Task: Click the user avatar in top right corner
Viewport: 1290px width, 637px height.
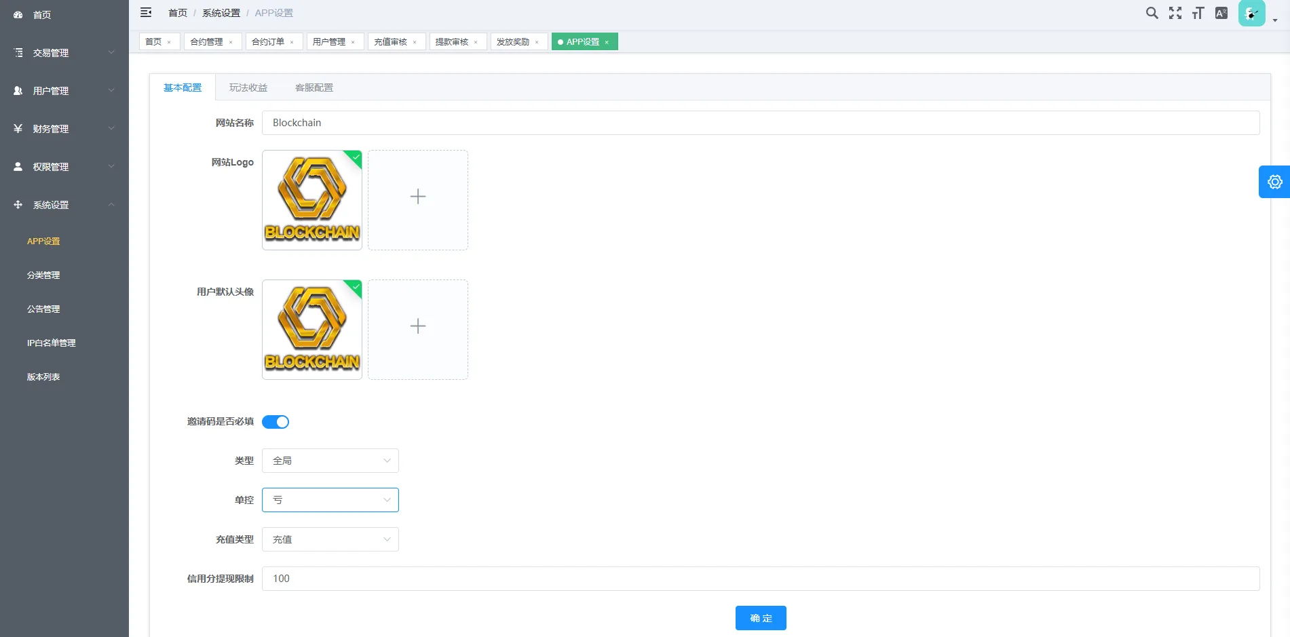Action: [1251, 13]
